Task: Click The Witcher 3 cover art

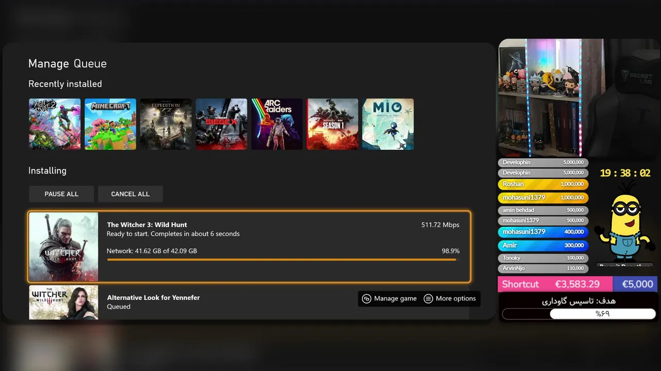Action: (64, 247)
